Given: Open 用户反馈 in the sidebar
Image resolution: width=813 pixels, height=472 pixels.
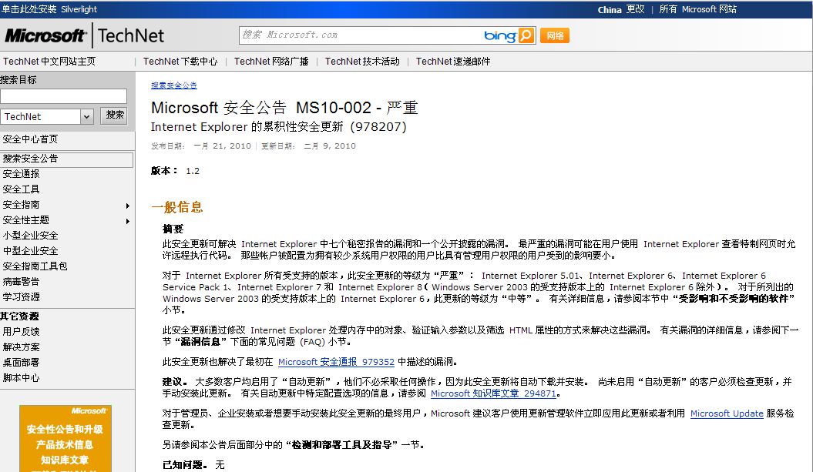Looking at the screenshot, I should click(21, 332).
